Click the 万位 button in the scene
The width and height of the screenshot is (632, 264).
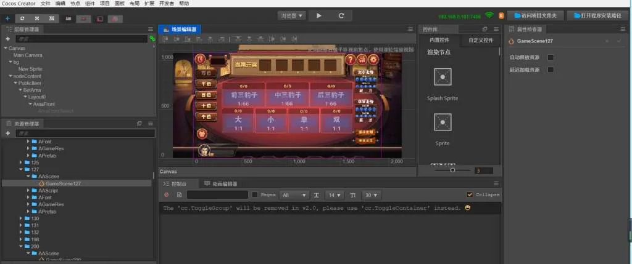(206, 73)
